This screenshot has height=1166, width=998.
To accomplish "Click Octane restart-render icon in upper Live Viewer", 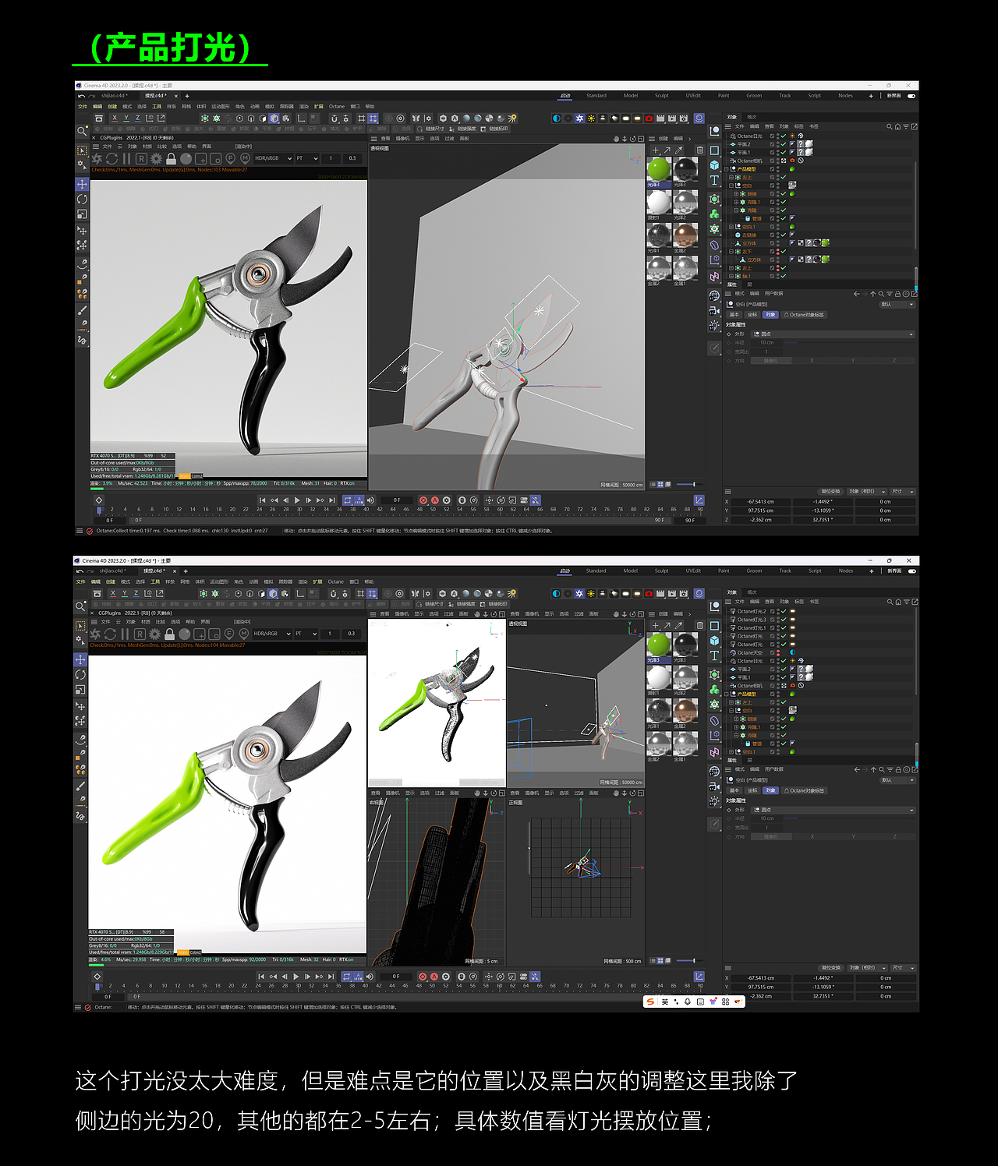I will pyautogui.click(x=111, y=158).
